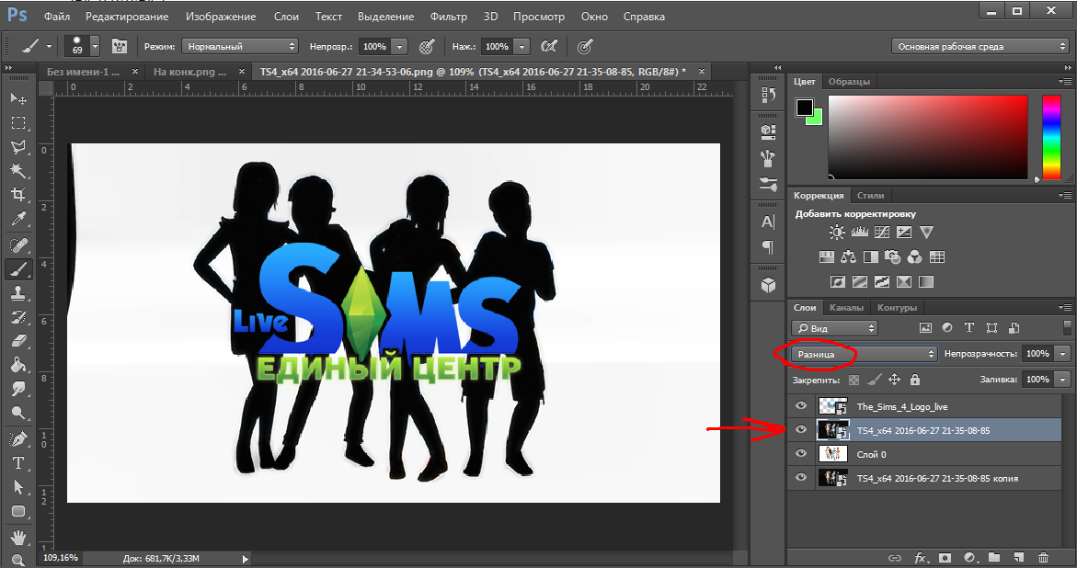
Task: Add a Curves adjustment
Action: pos(882,233)
